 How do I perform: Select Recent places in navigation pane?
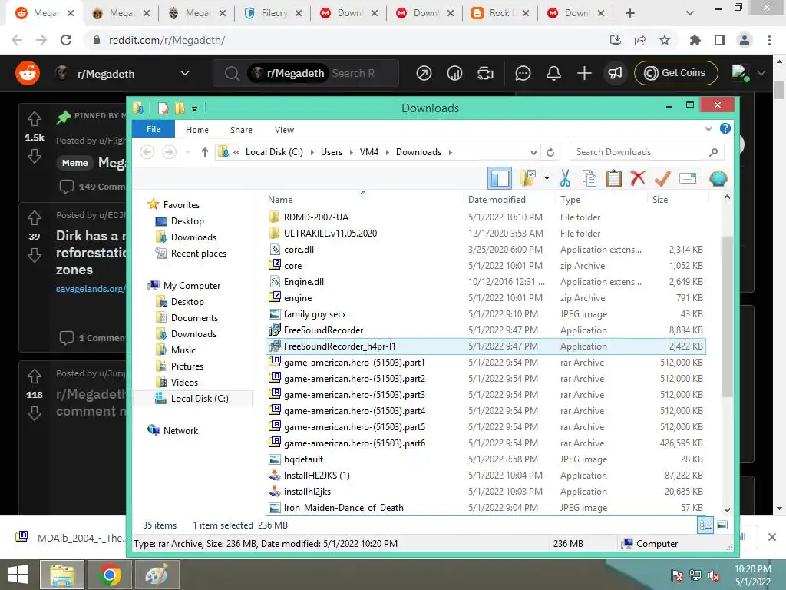(199, 254)
